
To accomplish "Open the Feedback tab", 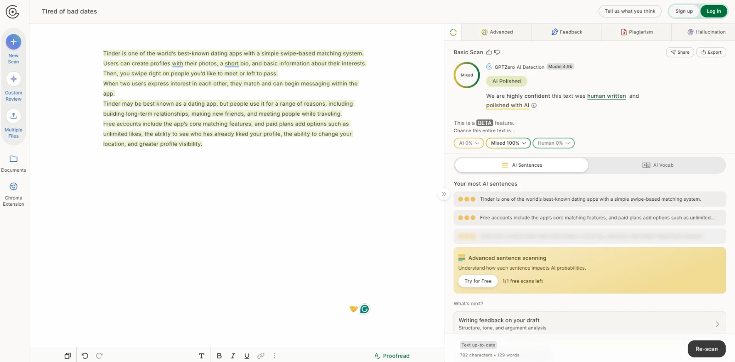I will [x=566, y=32].
